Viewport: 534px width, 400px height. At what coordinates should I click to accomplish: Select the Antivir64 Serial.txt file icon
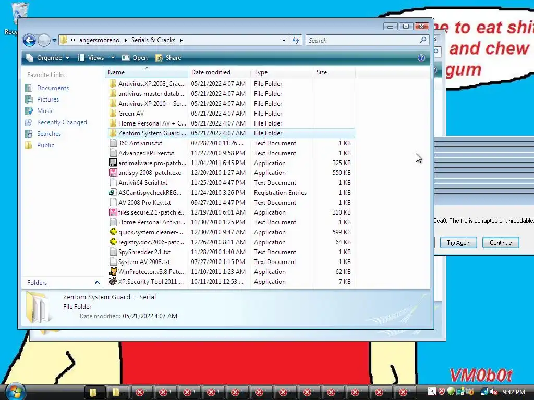(113, 183)
